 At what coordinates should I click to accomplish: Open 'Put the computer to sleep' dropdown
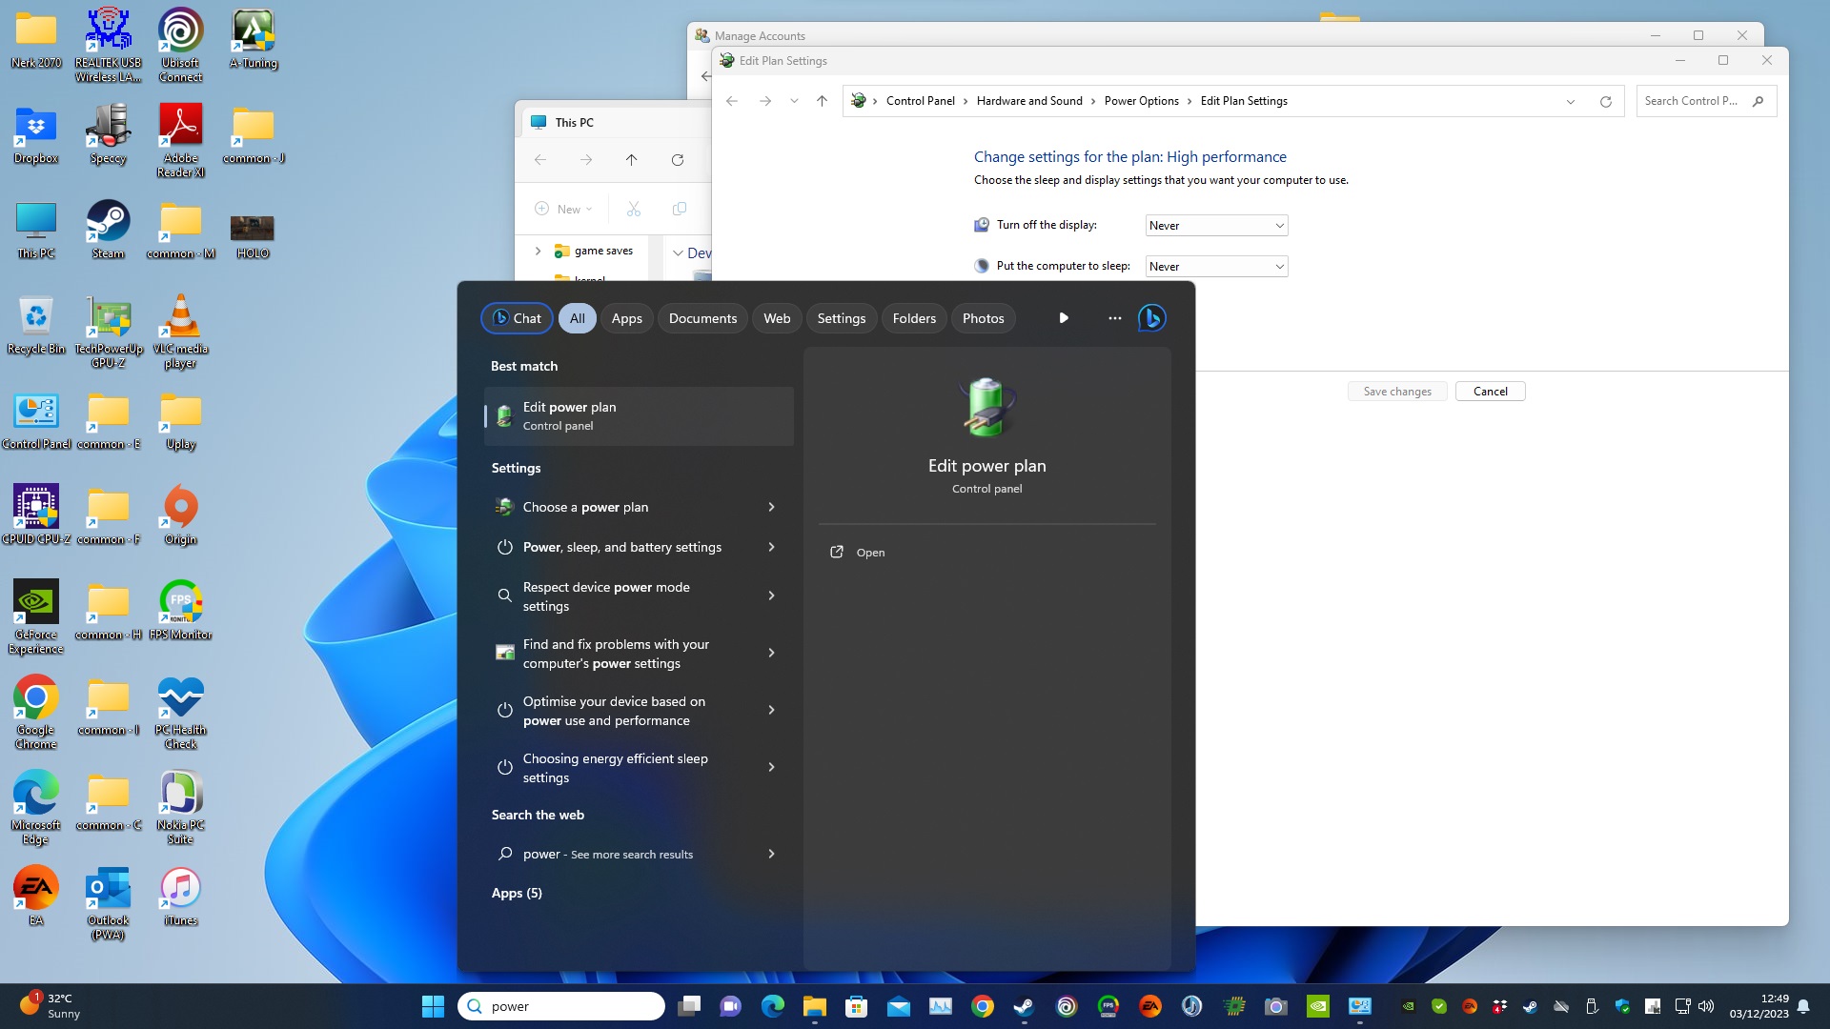(x=1216, y=267)
